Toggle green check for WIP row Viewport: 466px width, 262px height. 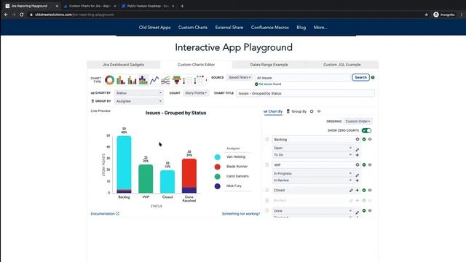click(364, 165)
